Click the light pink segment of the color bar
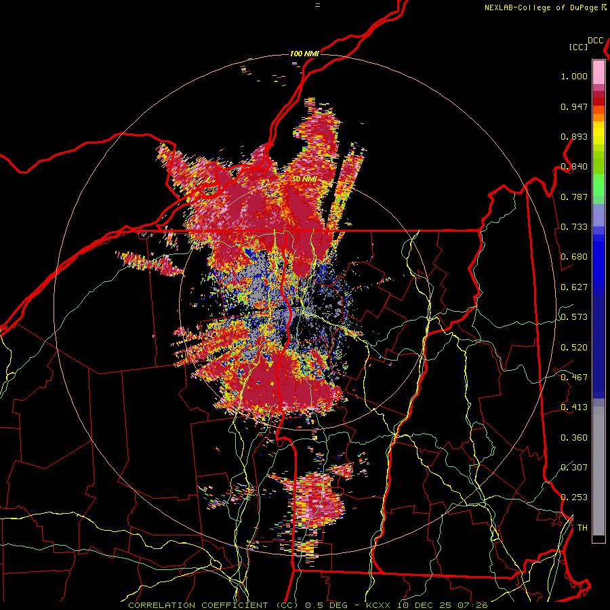This screenshot has height=610, width=610. pyautogui.click(x=598, y=72)
